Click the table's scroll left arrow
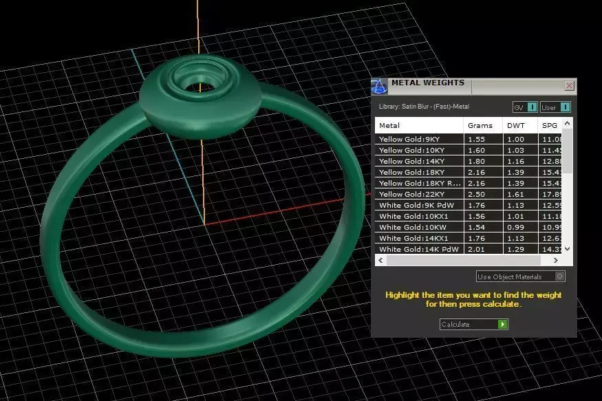The height and width of the screenshot is (401, 602). 380,260
